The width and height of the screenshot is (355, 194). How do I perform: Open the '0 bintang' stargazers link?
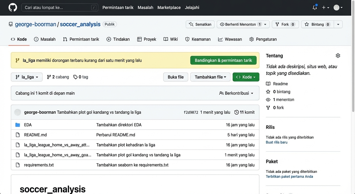click(x=278, y=92)
